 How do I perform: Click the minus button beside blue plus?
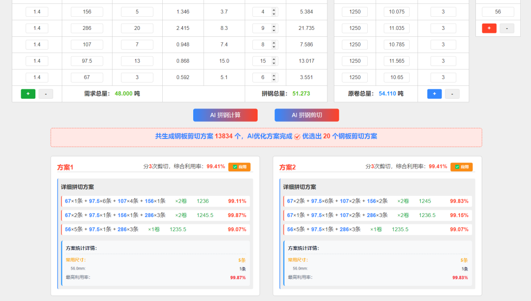[x=452, y=94]
